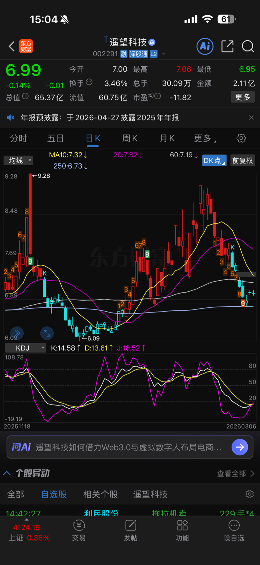Tap the 60:7.19 moving average value

(x=184, y=155)
